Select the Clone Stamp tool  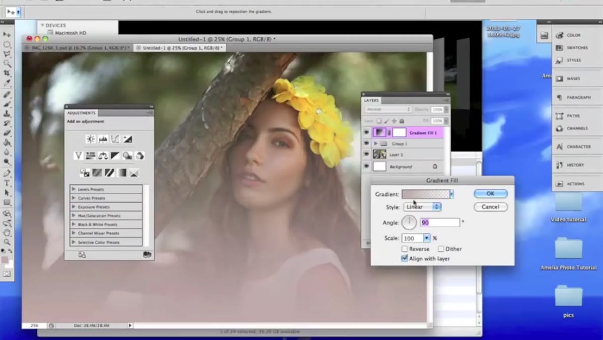click(7, 114)
